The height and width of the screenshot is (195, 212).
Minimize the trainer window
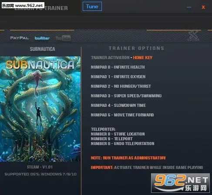point(189,7)
